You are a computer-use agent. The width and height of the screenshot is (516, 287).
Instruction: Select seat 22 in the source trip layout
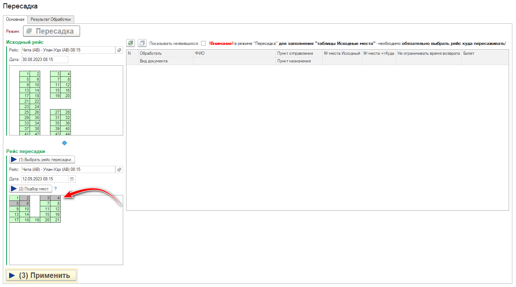pyautogui.click(x=35, y=101)
